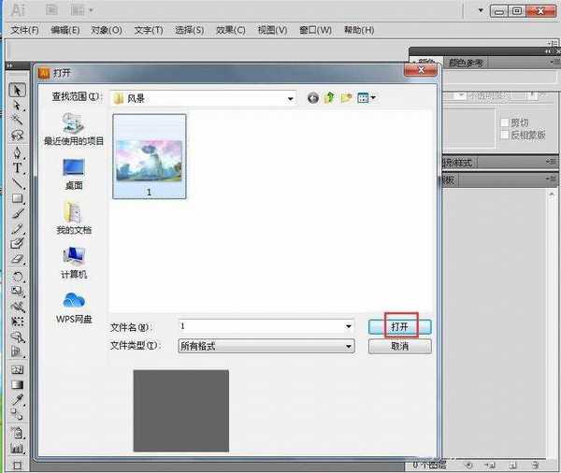The image size is (561, 473).
Task: Click the 打开 button
Action: tap(399, 326)
